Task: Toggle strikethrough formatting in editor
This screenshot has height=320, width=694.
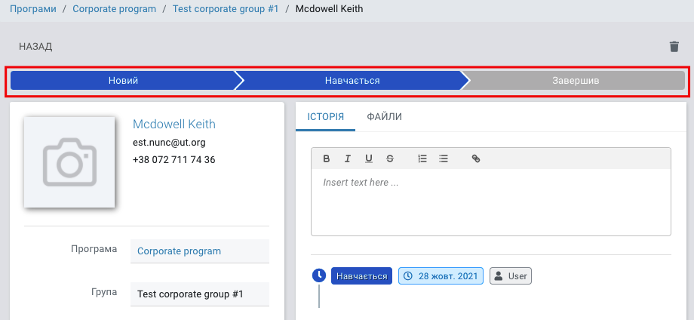Action: [390, 158]
